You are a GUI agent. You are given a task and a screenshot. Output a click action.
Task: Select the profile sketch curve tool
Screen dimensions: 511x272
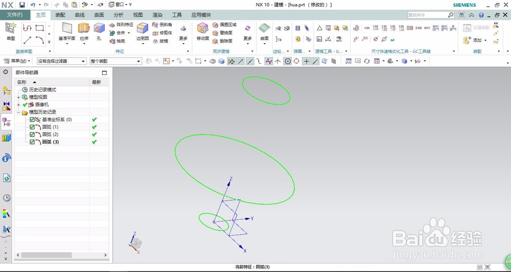coord(28,28)
